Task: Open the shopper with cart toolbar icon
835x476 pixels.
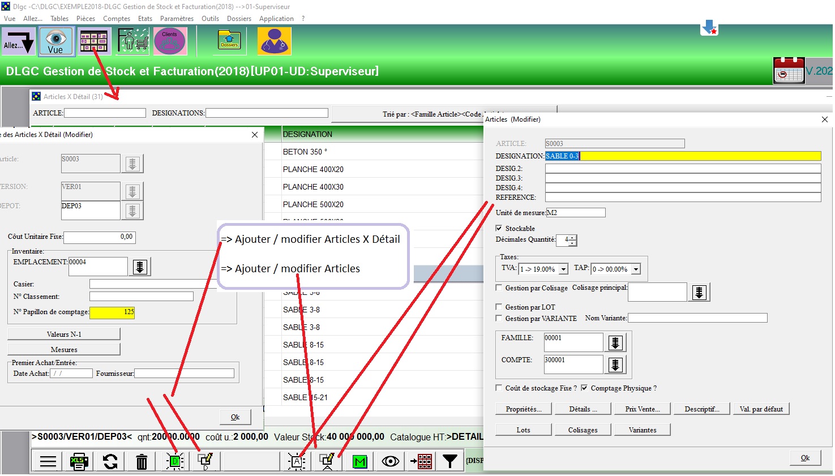Action: pos(133,42)
